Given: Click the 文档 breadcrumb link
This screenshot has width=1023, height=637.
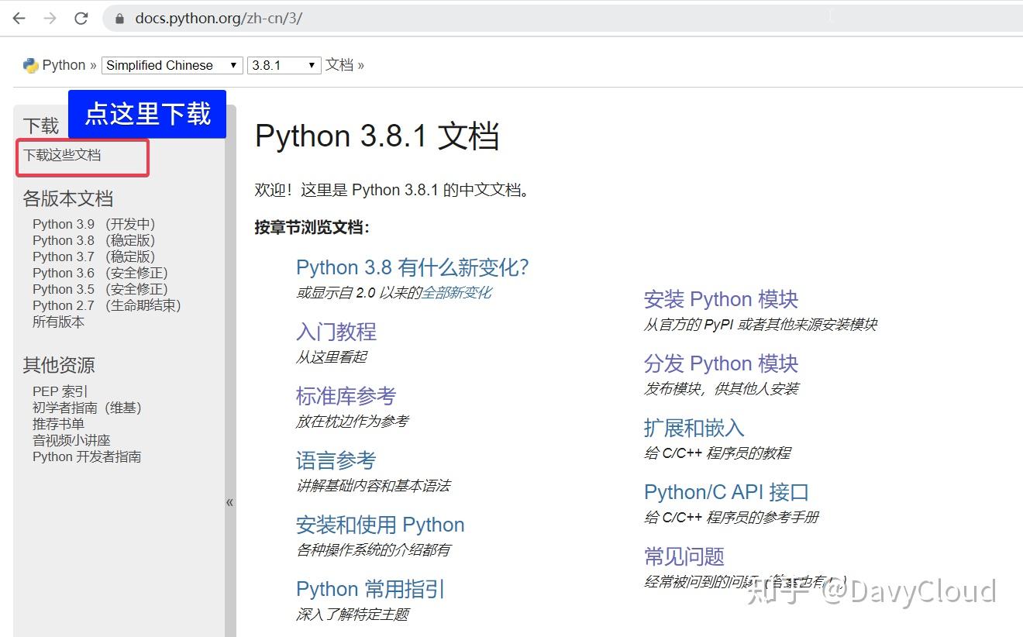Looking at the screenshot, I should 339,65.
